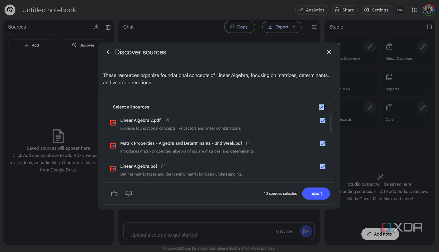Open Linear Algebra 2.pdf via external link icon
Image resolution: width=439 pixels, height=252 pixels.
click(166, 120)
